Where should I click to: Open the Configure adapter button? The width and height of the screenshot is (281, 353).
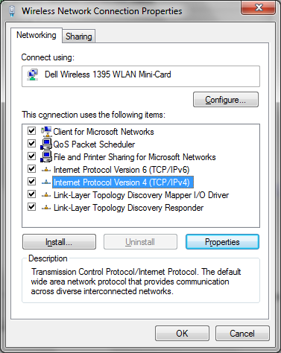point(226,100)
